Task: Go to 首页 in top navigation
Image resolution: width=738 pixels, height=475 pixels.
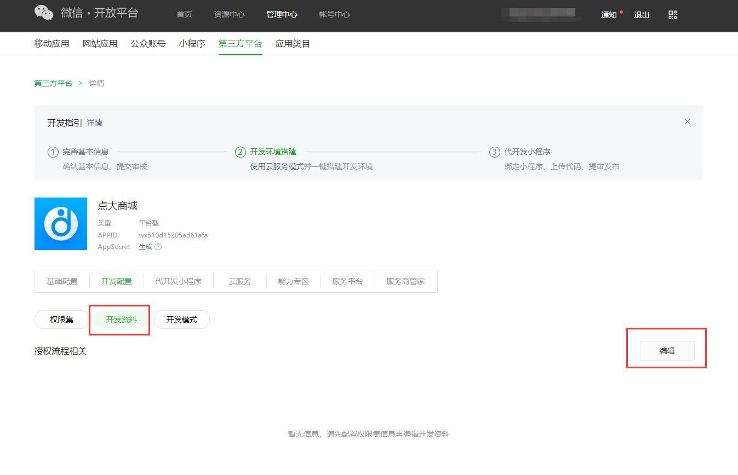Action: click(184, 15)
